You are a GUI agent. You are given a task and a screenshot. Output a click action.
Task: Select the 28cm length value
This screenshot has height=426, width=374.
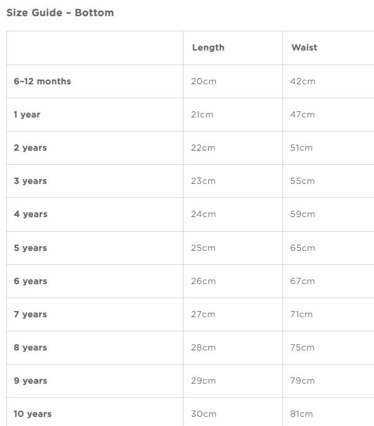203,347
